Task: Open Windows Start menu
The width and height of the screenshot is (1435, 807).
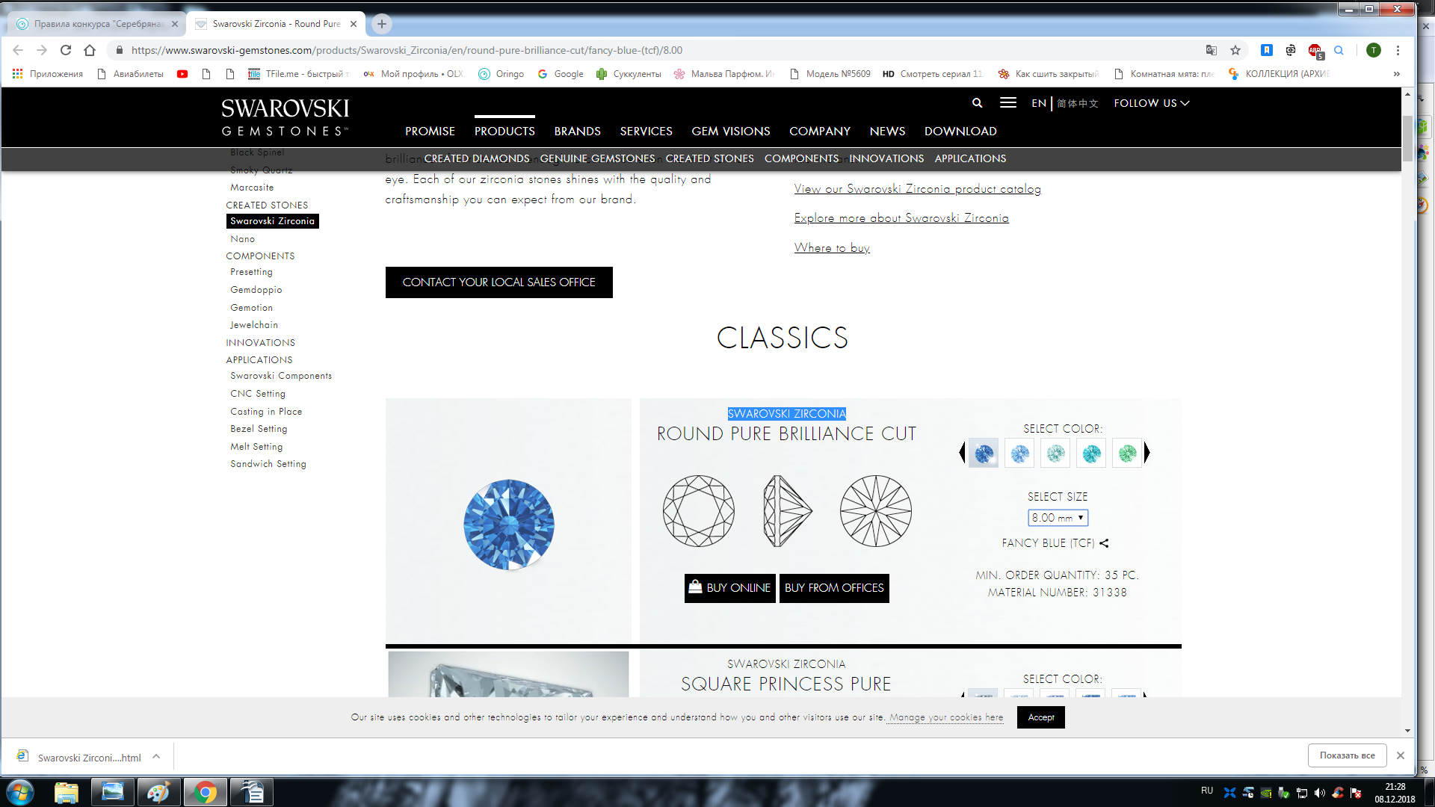Action: click(20, 792)
